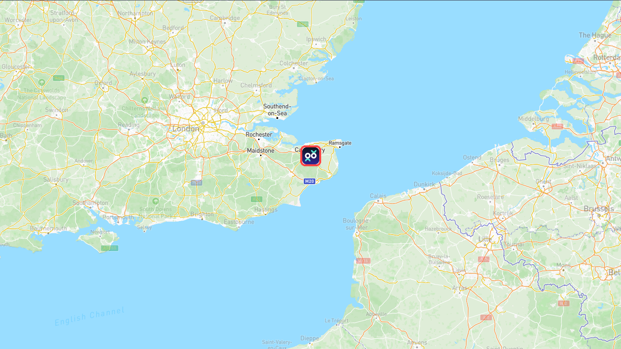Select the English Channel water label

click(89, 316)
